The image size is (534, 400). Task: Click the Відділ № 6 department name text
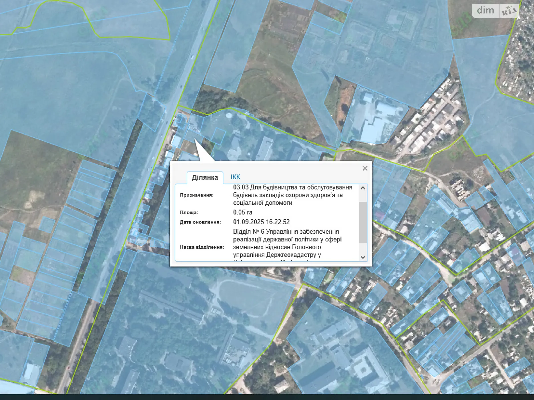click(287, 243)
